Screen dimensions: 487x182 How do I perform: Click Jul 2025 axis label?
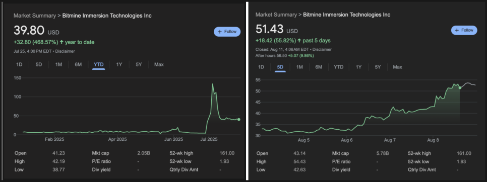pyautogui.click(x=210, y=140)
